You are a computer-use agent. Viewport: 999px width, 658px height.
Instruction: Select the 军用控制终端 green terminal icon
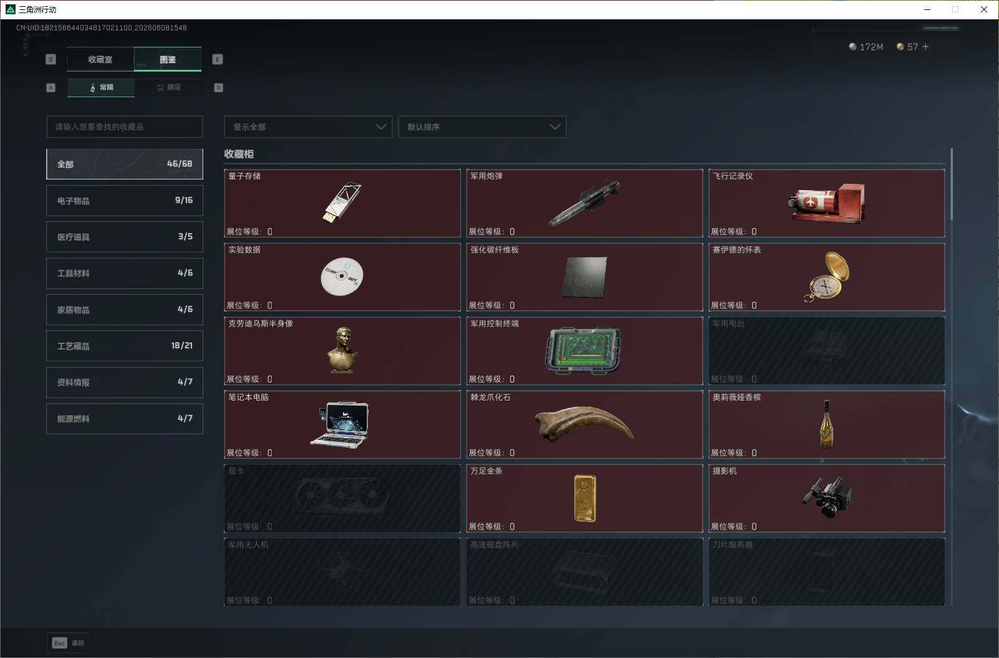pos(584,350)
